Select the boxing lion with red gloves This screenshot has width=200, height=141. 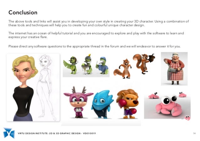[x=128, y=104]
